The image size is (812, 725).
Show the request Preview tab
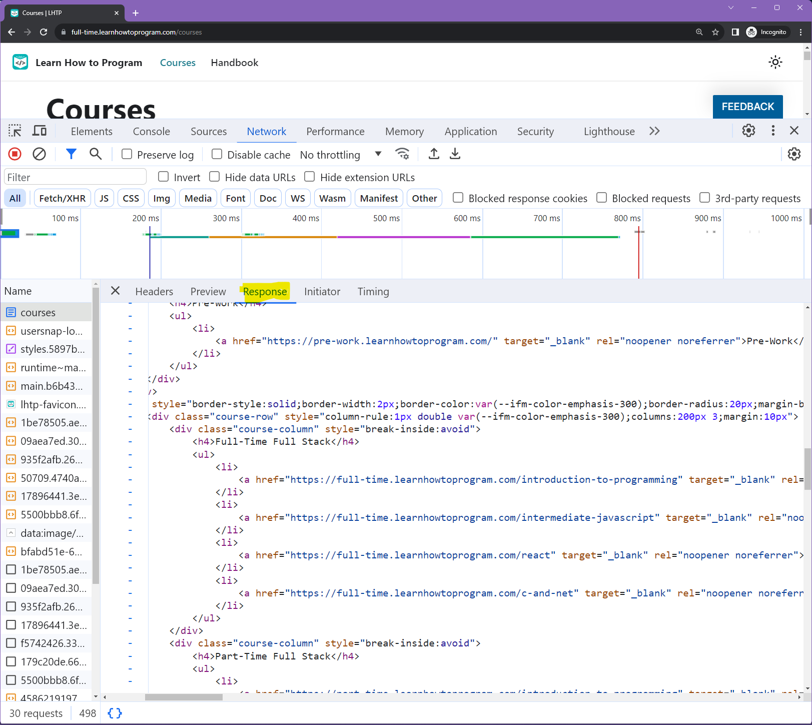pyautogui.click(x=208, y=291)
